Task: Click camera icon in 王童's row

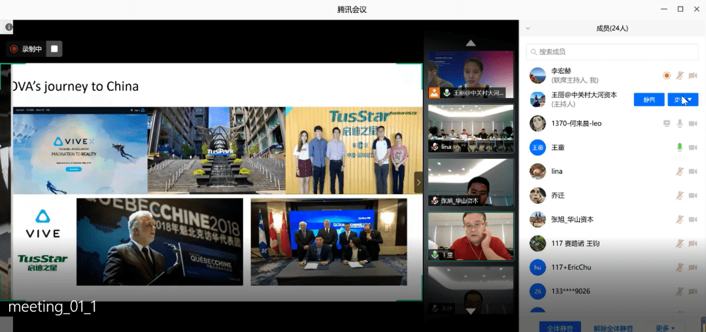Action: (693, 147)
